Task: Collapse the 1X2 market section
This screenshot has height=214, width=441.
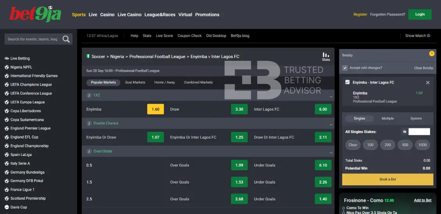Action: [331, 97]
